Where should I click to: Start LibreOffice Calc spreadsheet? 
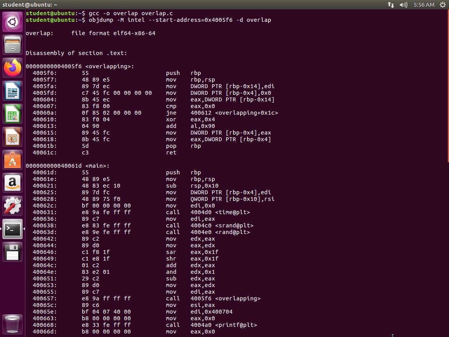(12, 114)
